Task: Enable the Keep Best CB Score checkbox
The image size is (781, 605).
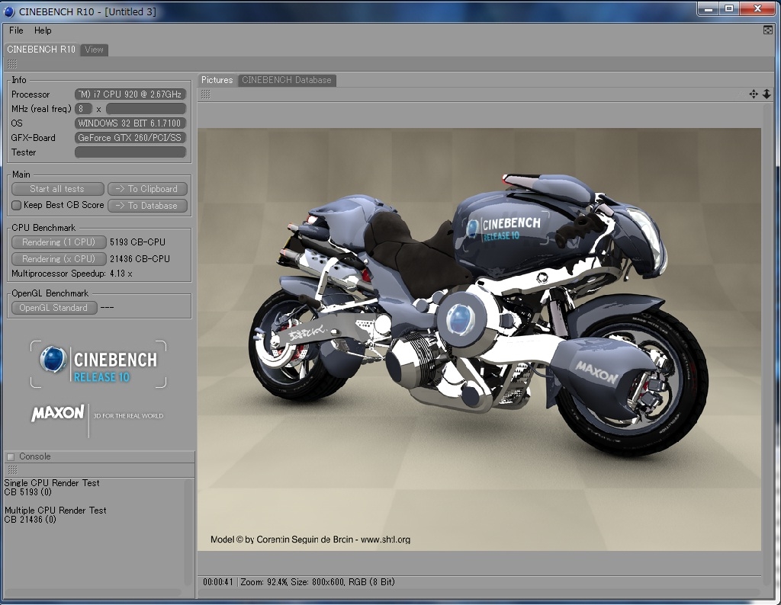Action: 17,205
